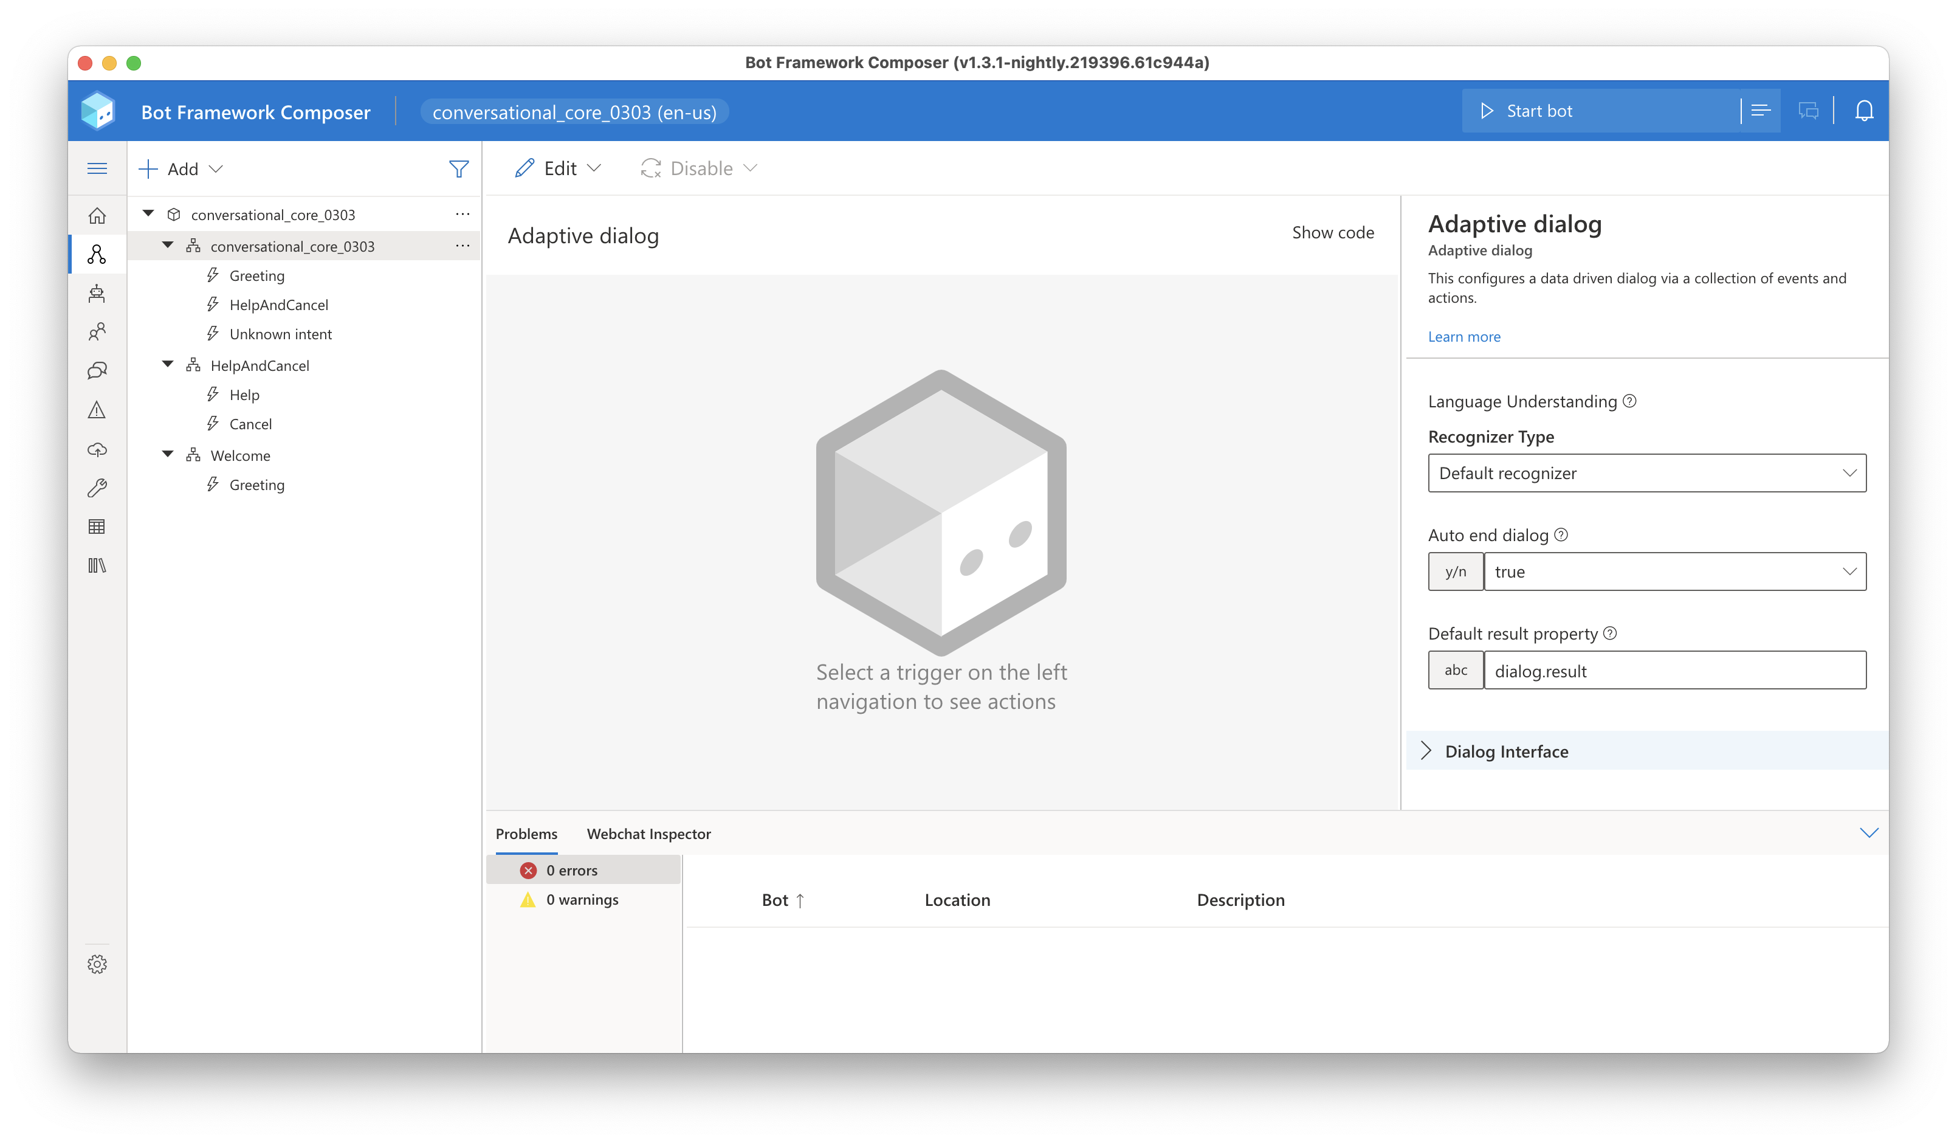Filter by 0 errors

(583, 870)
